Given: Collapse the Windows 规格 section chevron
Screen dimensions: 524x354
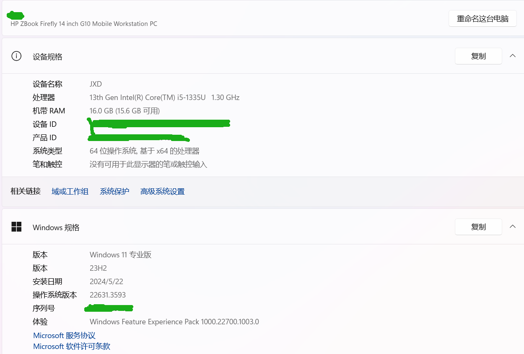Looking at the screenshot, I should [512, 227].
